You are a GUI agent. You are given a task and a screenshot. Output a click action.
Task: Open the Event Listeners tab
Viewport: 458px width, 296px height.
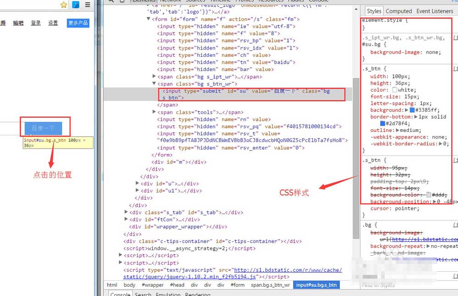[435, 11]
